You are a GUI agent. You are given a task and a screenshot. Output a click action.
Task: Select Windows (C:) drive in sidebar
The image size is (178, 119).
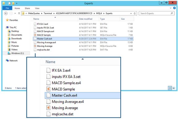(17, 53)
